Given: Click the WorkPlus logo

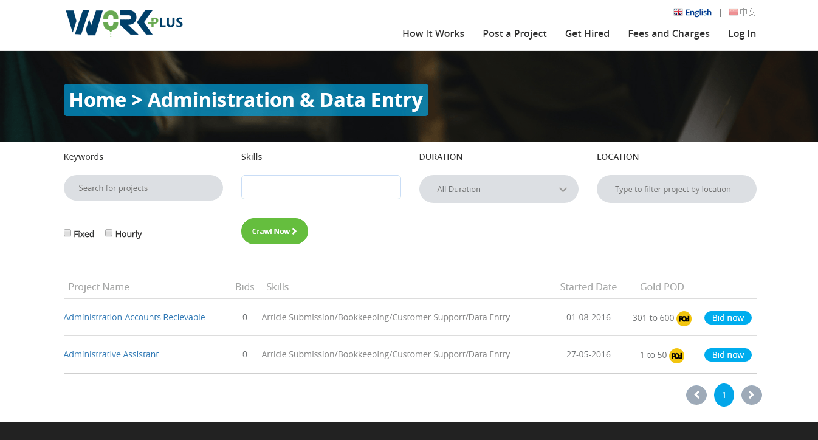Looking at the screenshot, I should pos(124,23).
